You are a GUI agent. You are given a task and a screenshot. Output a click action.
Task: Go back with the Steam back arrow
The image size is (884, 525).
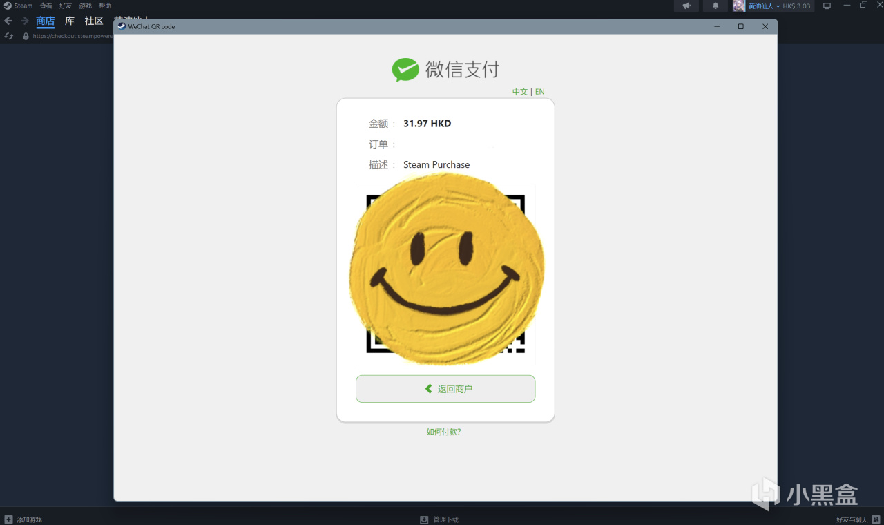click(x=8, y=21)
